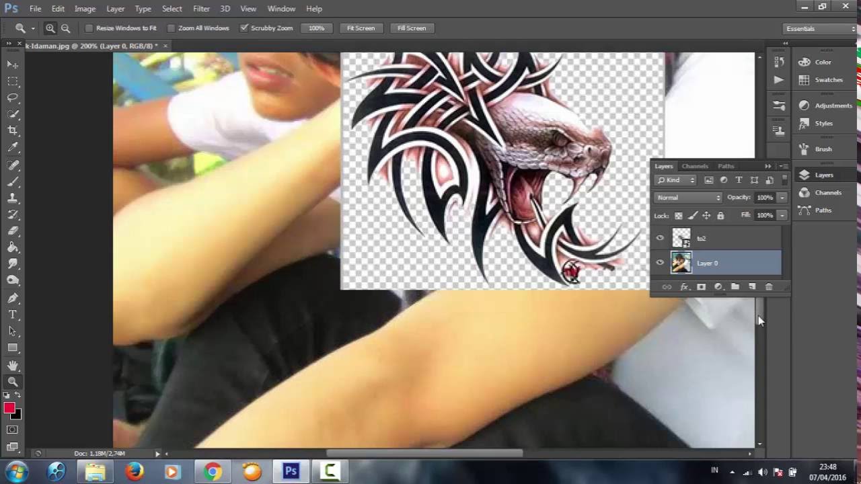Open the Window menu
Image resolution: width=861 pixels, height=484 pixels.
tap(281, 9)
